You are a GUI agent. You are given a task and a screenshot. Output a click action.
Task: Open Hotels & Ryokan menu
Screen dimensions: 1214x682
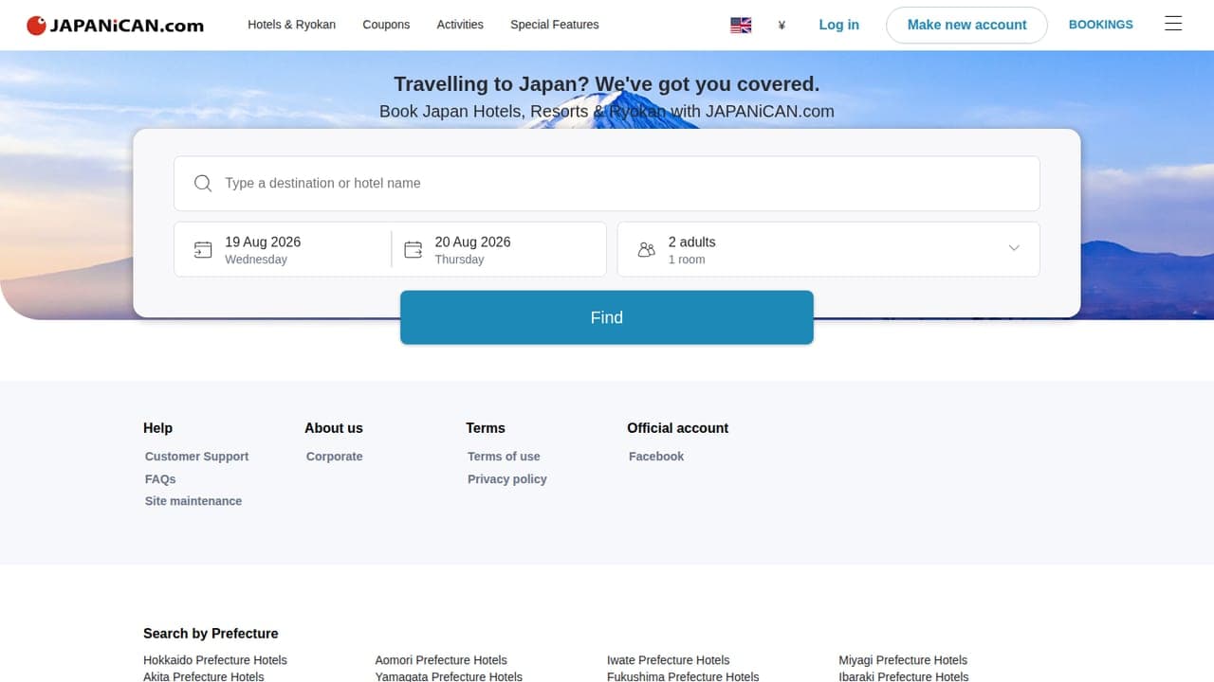291,25
